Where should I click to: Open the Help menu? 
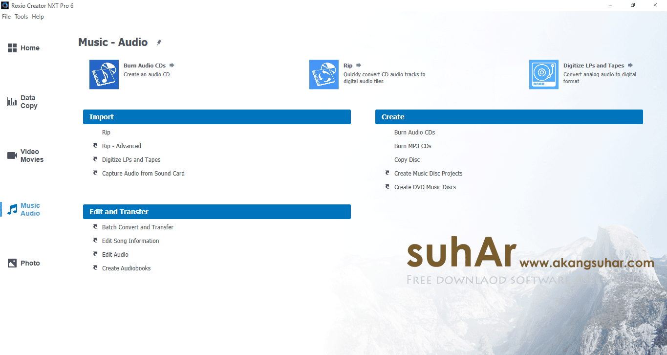coord(38,17)
